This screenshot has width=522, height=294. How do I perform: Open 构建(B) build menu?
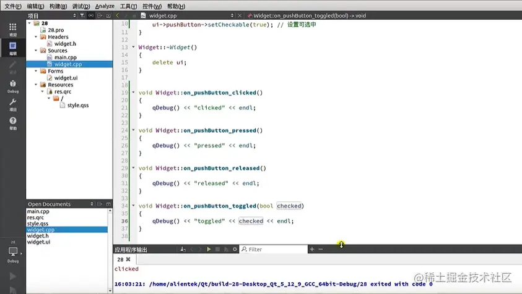(x=58, y=6)
